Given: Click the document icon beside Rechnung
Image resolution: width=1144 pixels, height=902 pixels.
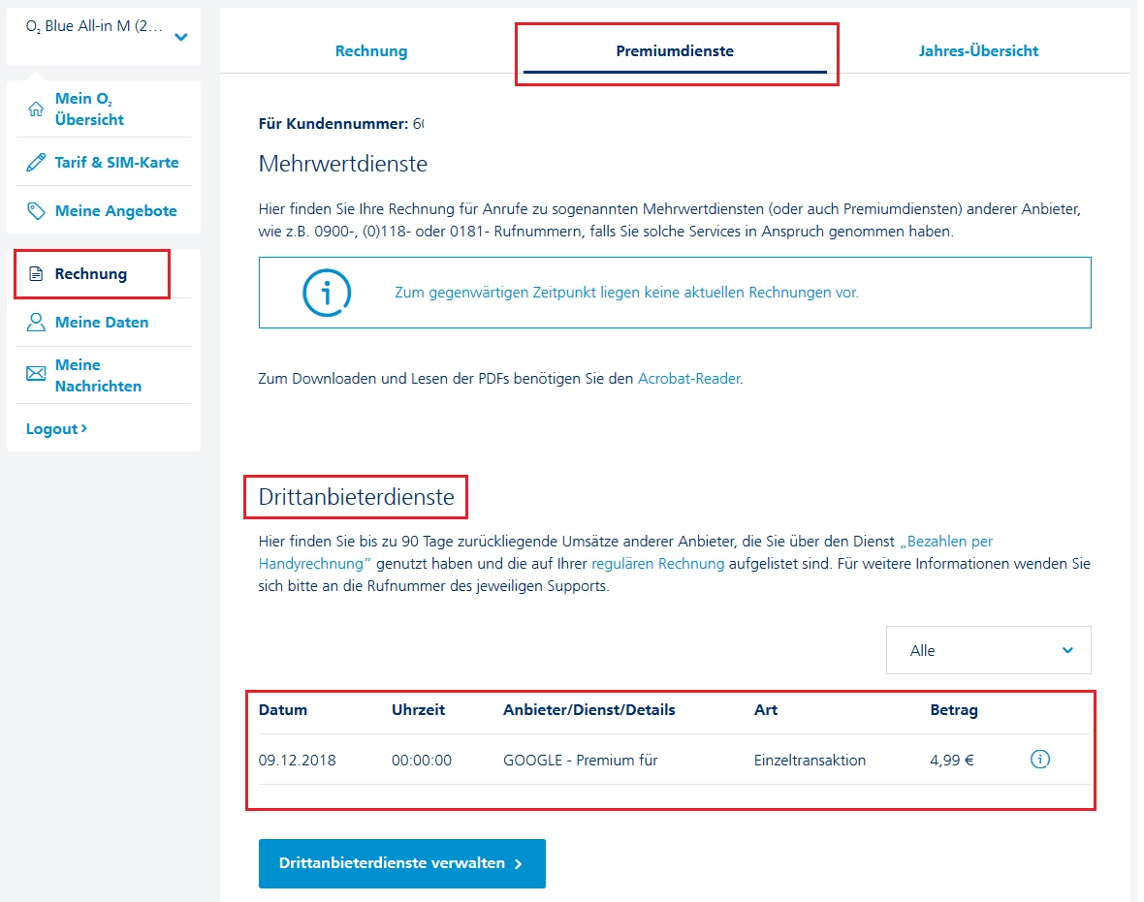Looking at the screenshot, I should [36, 274].
